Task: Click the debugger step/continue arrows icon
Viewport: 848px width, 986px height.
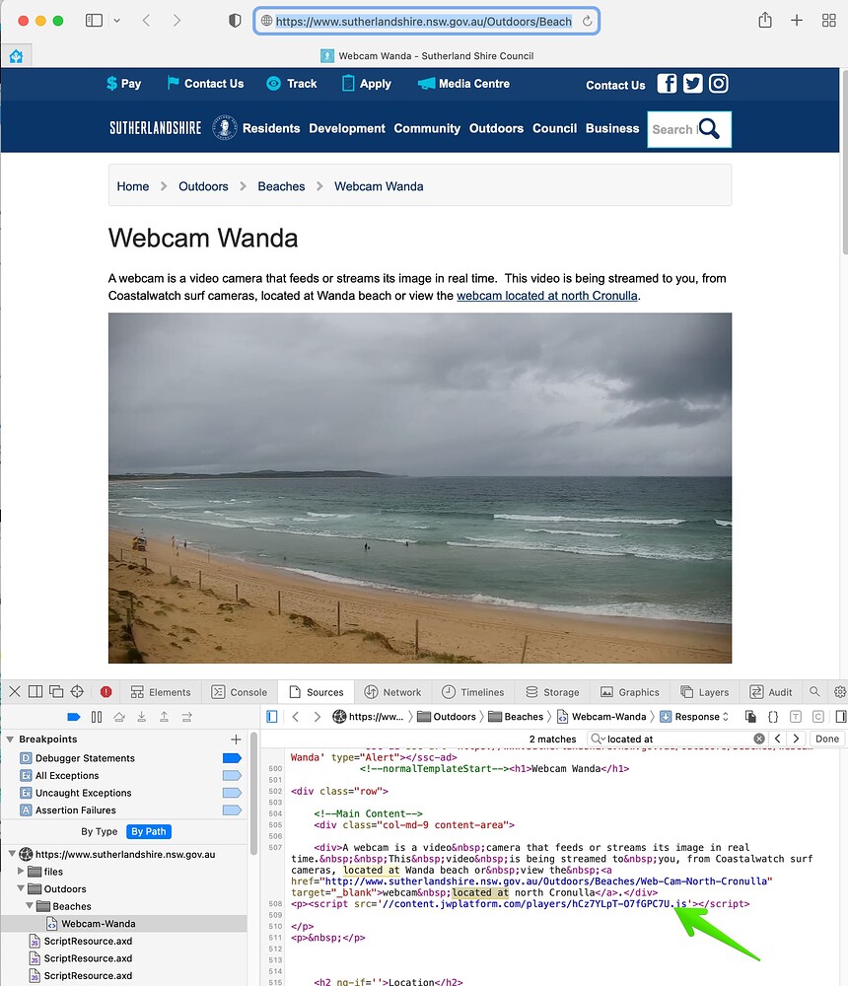Action: coord(186,717)
